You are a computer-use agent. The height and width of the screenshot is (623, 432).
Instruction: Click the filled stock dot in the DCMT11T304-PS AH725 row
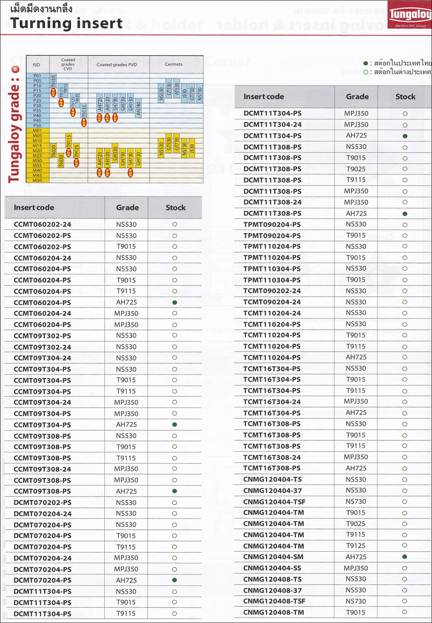tap(405, 136)
